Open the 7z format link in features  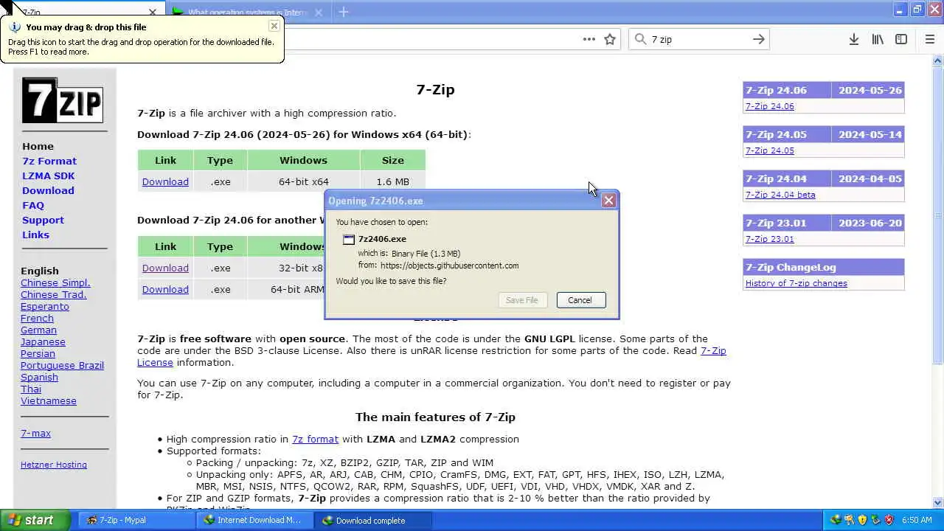click(x=315, y=439)
